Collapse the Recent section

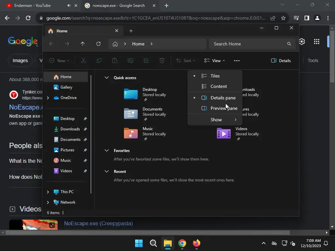tap(107, 171)
